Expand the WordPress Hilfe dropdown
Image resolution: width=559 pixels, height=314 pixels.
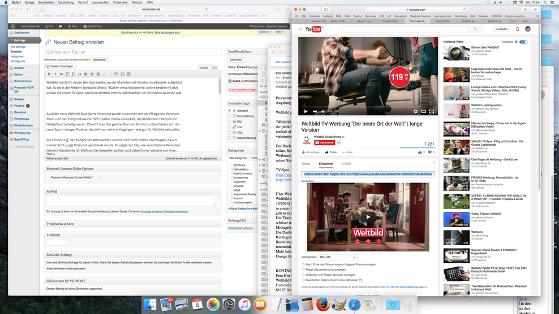tap(279, 32)
